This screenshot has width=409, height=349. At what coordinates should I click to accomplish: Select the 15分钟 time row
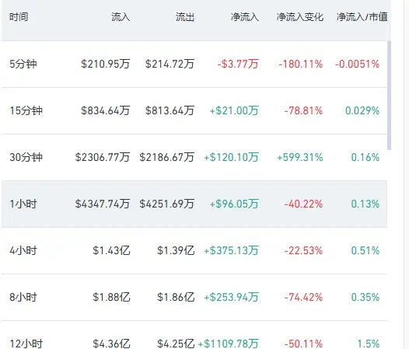[x=194, y=111]
